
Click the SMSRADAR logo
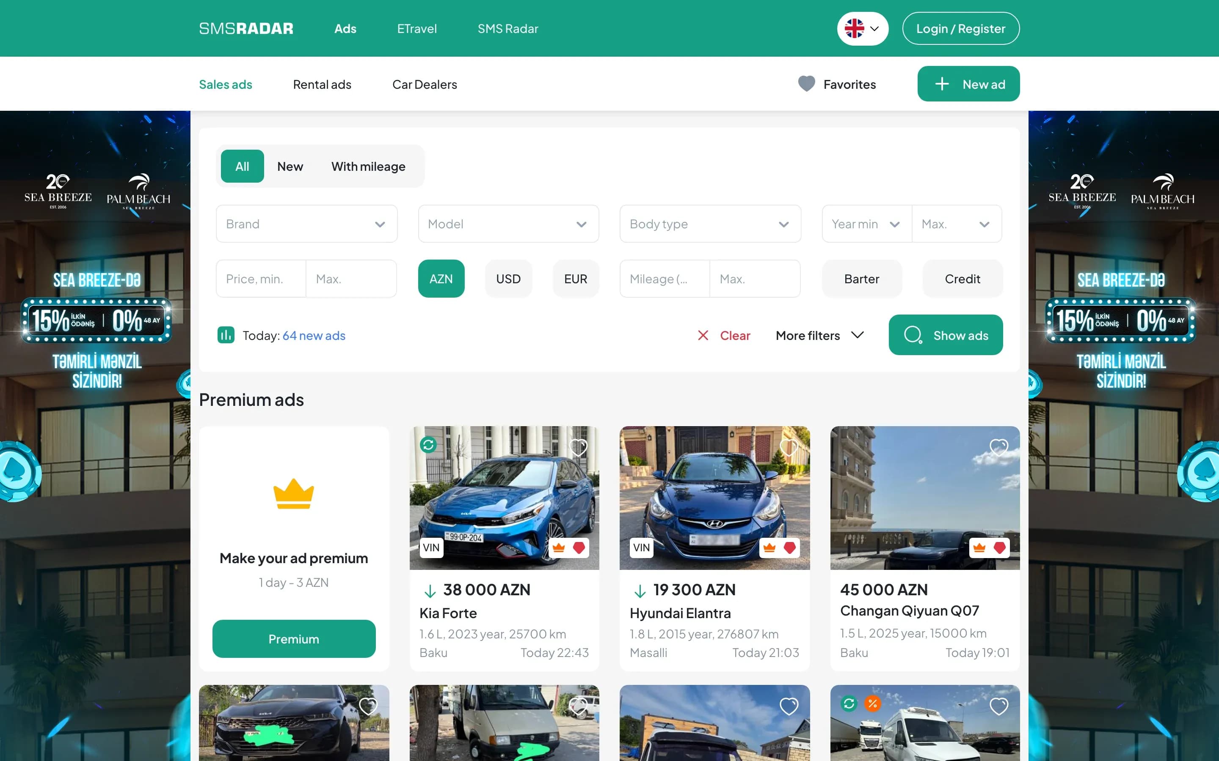[246, 29]
